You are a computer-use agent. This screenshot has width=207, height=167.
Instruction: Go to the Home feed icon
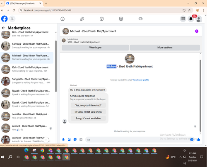[63, 19]
